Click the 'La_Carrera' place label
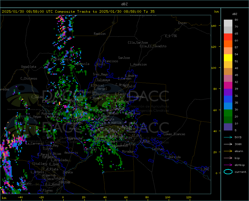 pyautogui.click(x=34, y=143)
